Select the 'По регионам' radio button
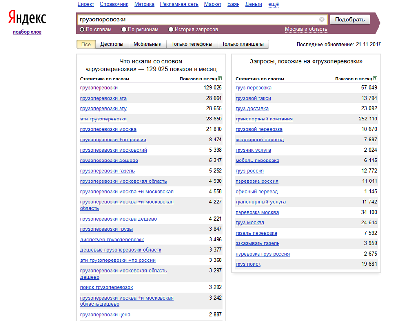399x321 pixels. (124, 30)
